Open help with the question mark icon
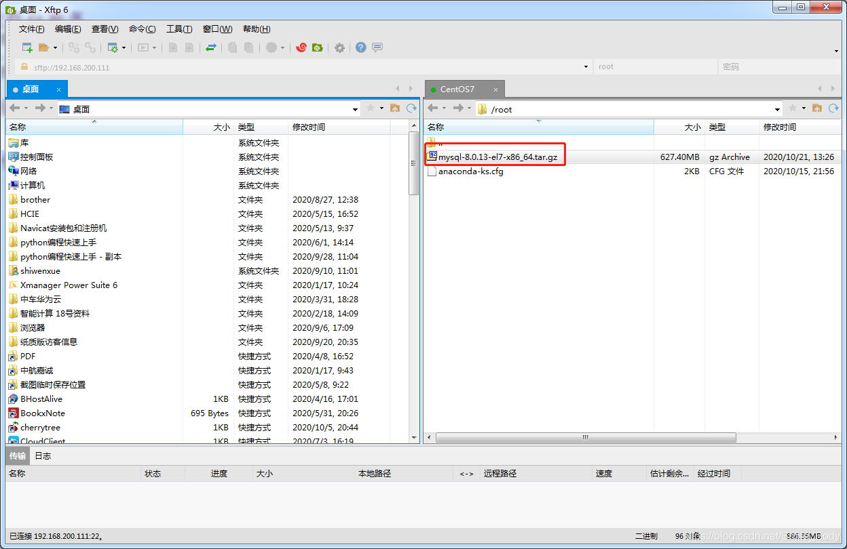 pyautogui.click(x=361, y=47)
